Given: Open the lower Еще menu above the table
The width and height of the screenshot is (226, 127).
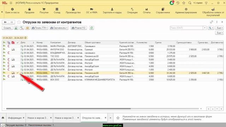Looking at the screenshot, I should [x=220, y=33].
